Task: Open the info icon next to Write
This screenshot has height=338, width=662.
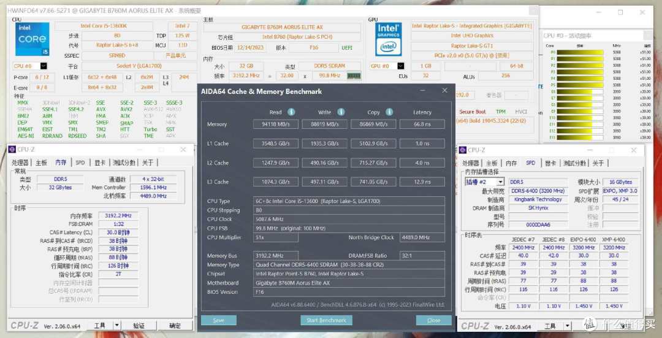Action: (341, 112)
